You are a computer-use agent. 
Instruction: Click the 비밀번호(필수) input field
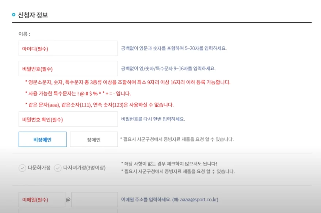coord(68,68)
